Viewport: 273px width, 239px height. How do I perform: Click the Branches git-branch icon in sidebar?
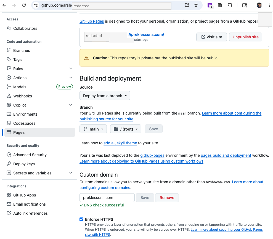point(9,50)
